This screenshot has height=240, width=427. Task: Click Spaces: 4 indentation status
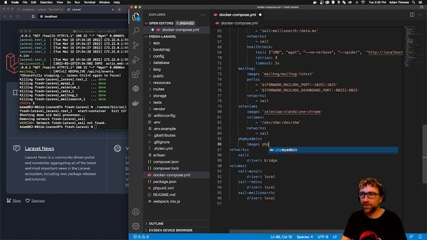click(305, 237)
